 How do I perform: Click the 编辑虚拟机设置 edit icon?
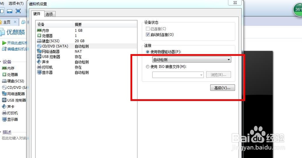[4, 49]
